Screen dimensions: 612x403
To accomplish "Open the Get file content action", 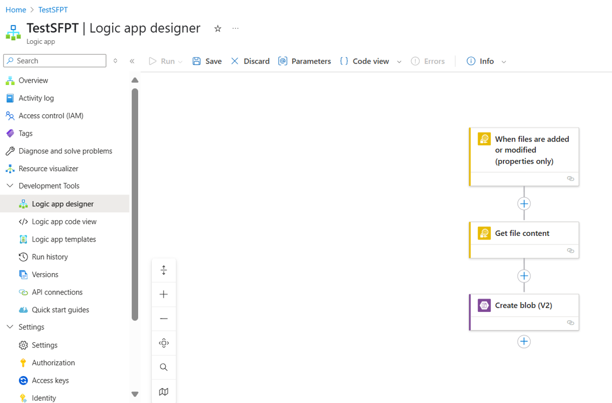I will (x=522, y=233).
